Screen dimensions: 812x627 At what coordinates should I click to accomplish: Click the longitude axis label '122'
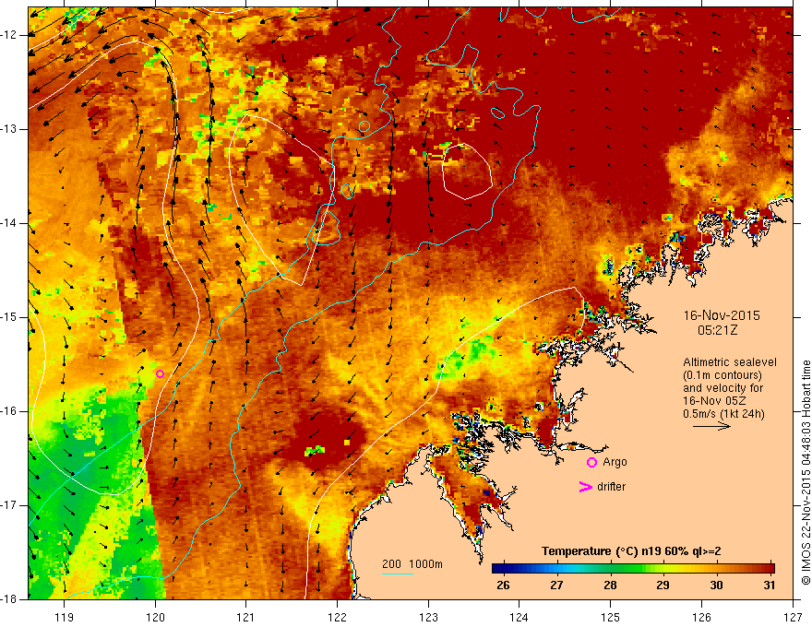pos(337,617)
